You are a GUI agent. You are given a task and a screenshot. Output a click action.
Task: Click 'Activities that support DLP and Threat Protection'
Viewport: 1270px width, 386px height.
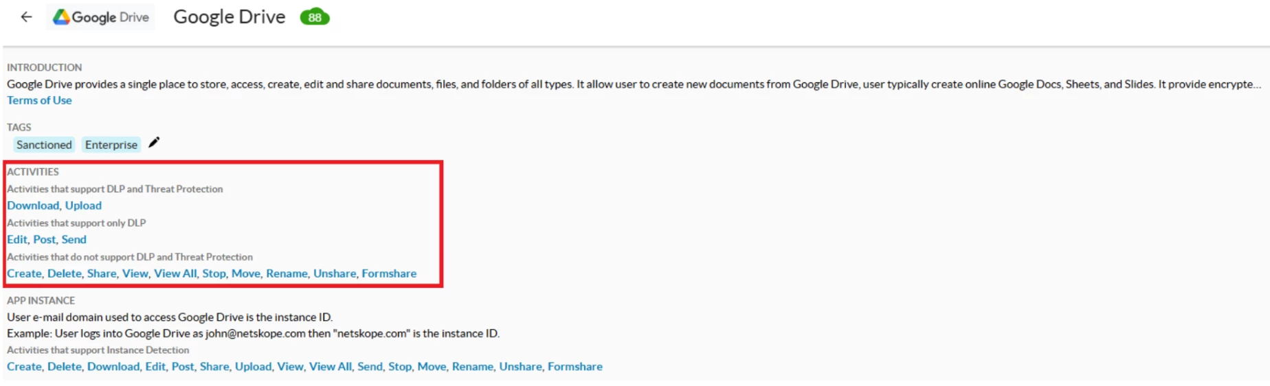point(115,189)
